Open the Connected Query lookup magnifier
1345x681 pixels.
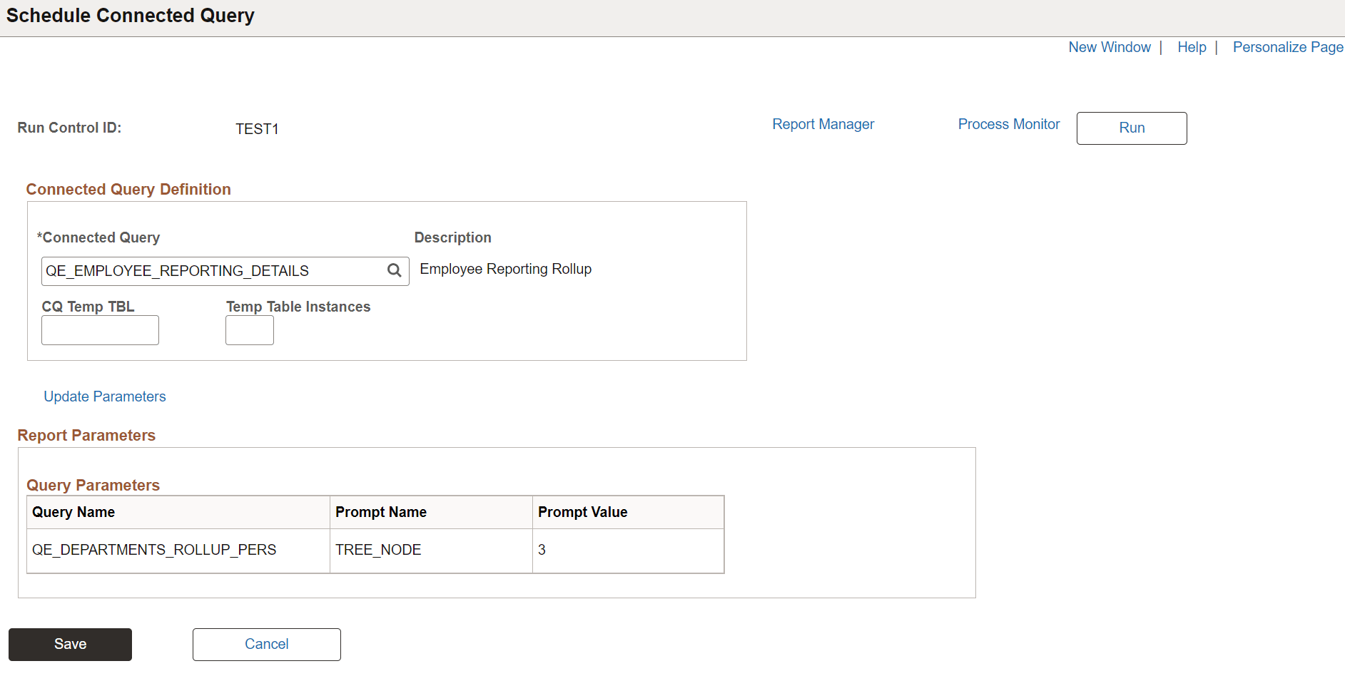[x=394, y=270]
